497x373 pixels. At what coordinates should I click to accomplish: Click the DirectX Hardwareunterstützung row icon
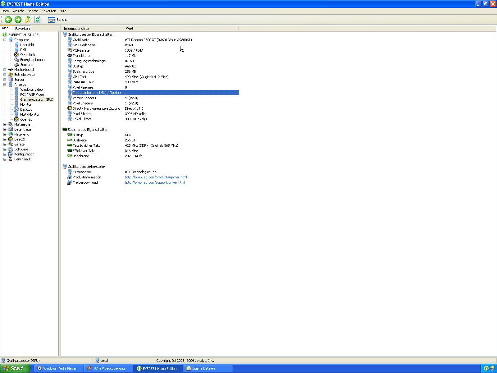click(x=70, y=108)
